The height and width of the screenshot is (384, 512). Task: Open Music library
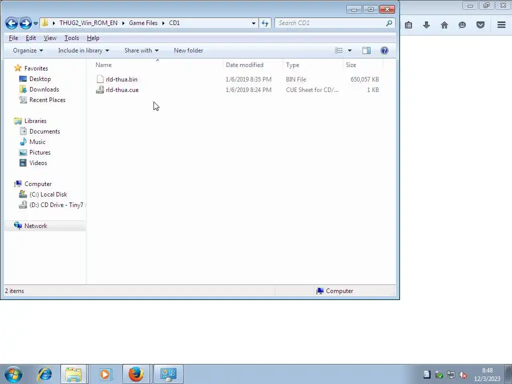tap(37, 141)
